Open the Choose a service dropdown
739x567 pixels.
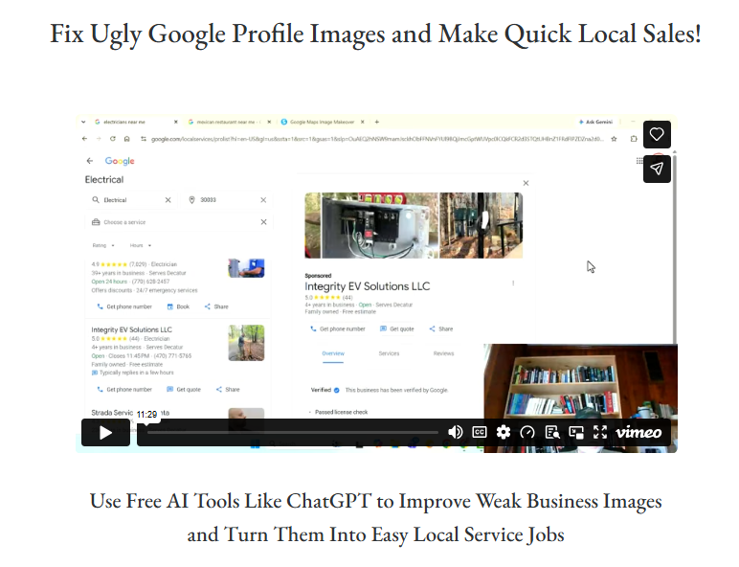point(179,222)
